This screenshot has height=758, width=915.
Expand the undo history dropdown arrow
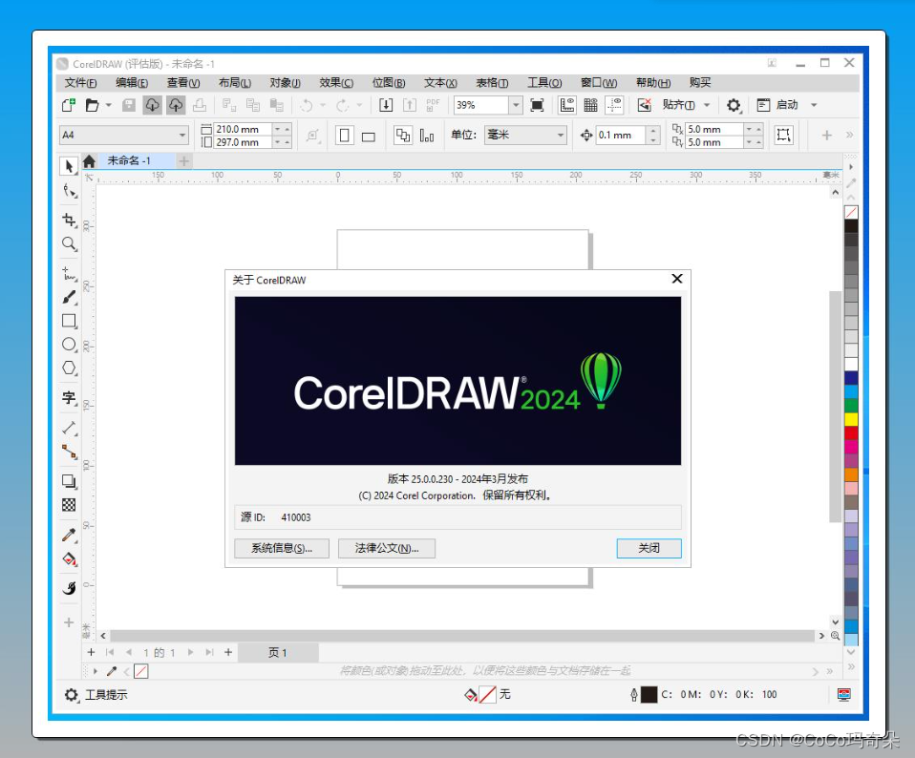[323, 105]
